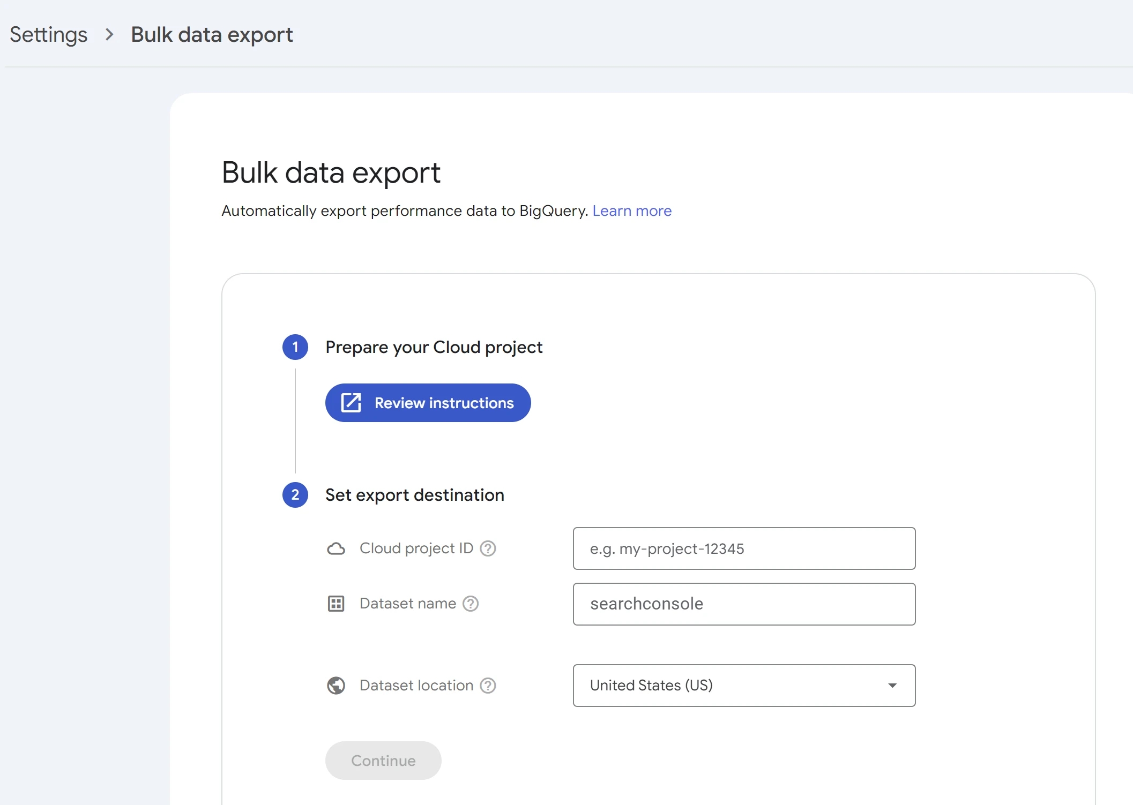Click the Bulk data export page title
The width and height of the screenshot is (1133, 805).
331,172
